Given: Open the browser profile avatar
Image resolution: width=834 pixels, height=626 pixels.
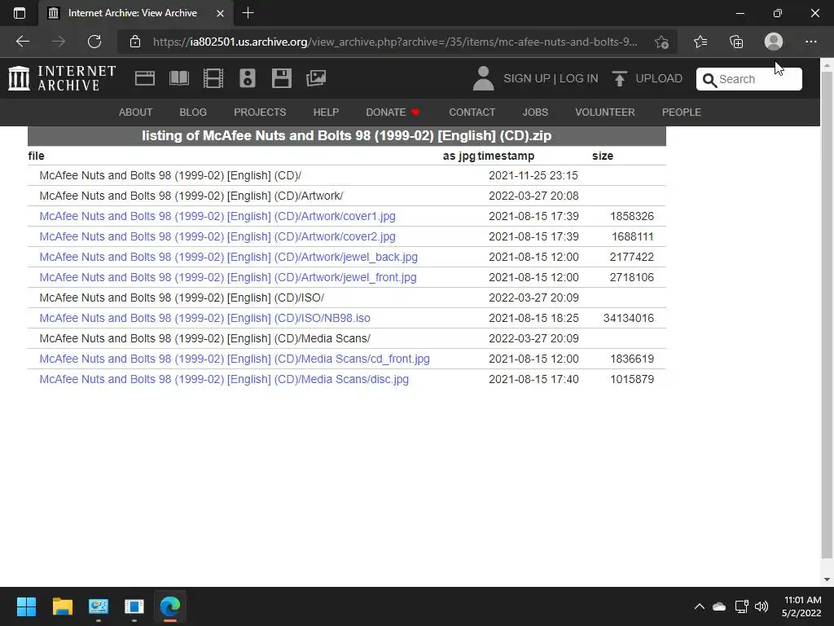Looking at the screenshot, I should coord(774,42).
